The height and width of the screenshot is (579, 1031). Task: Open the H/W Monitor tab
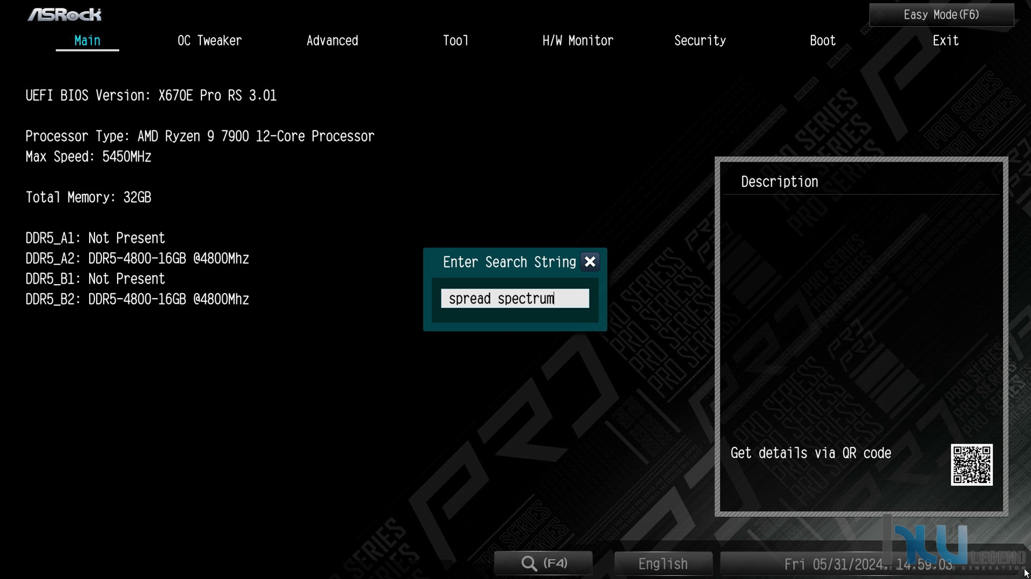pos(578,40)
